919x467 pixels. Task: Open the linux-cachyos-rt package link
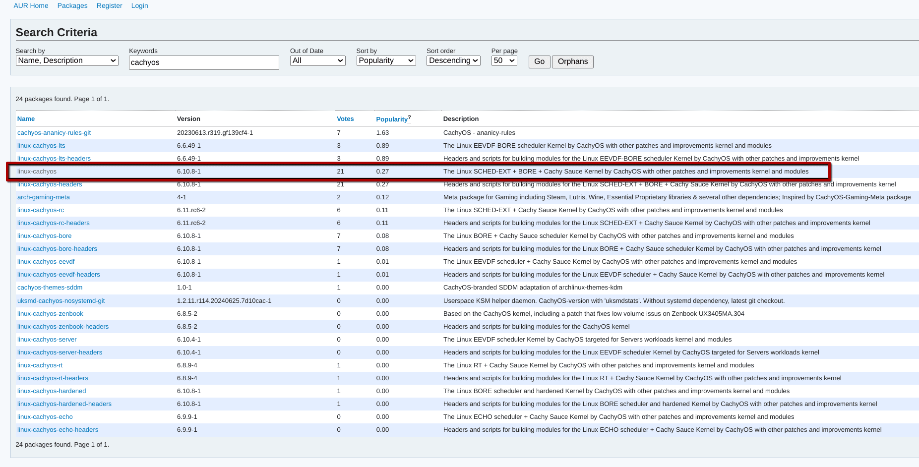(x=40, y=365)
